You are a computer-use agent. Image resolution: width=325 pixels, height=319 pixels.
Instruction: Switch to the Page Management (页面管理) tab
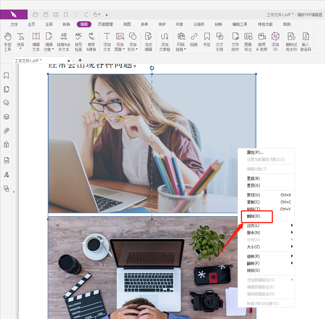tap(105, 24)
